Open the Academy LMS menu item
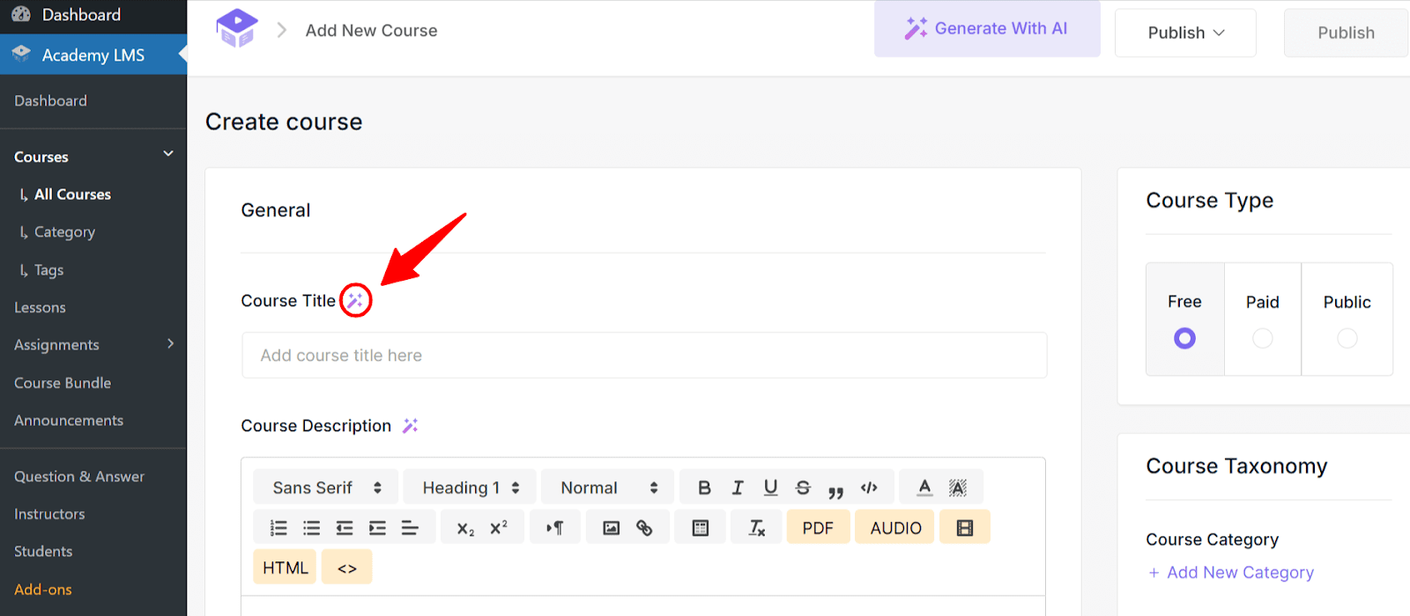The height and width of the screenshot is (616, 1410). tap(93, 55)
